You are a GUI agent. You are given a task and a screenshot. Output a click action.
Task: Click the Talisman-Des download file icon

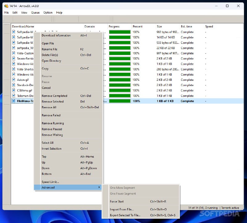[14, 96]
